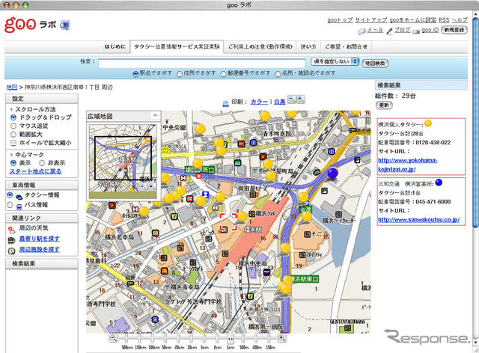Screen dimensions: 479x353
Task: Select search by station name radio
Action: (136, 74)
